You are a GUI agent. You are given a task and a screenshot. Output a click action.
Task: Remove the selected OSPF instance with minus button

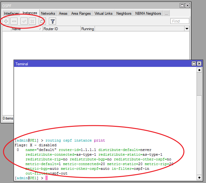(x=14, y=21)
